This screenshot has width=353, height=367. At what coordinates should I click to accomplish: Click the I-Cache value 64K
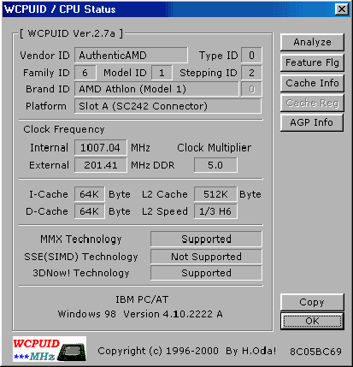[90, 194]
